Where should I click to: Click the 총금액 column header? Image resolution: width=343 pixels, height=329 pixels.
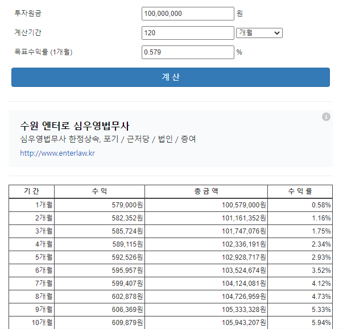coord(206,191)
